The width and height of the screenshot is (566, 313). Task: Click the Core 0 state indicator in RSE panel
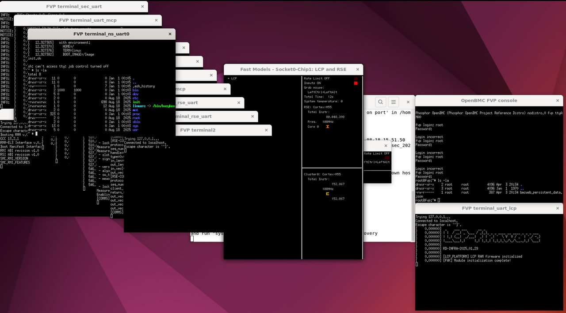pos(327,127)
